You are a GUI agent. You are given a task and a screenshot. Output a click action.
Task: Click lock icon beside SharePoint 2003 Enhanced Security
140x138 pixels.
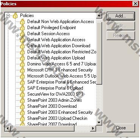22,112
